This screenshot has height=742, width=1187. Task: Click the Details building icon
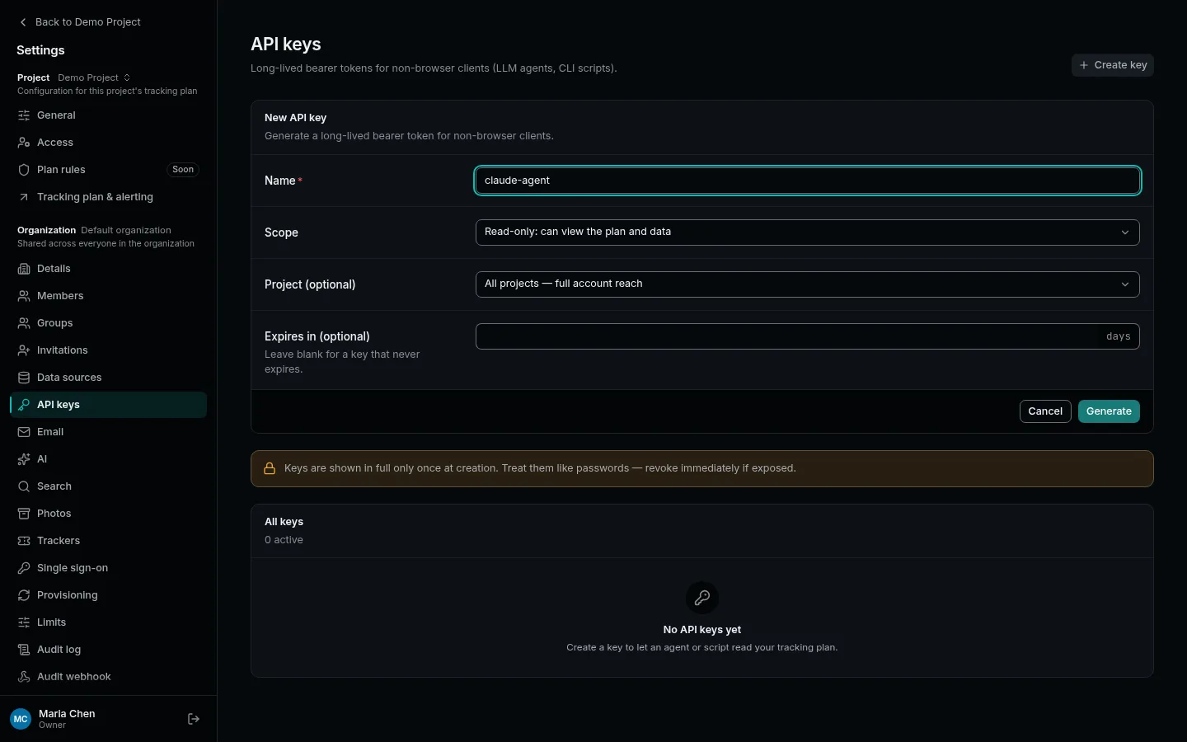[24, 269]
